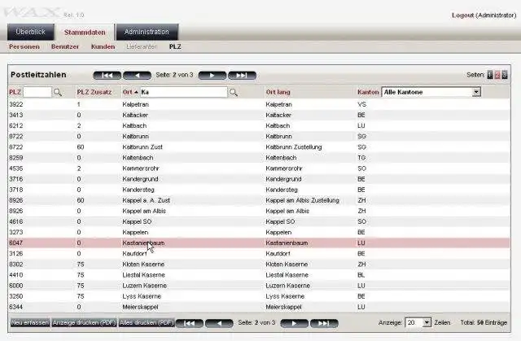The width and height of the screenshot is (521, 341).
Task: Click Logout (Administrator) link
Action: tap(484, 15)
